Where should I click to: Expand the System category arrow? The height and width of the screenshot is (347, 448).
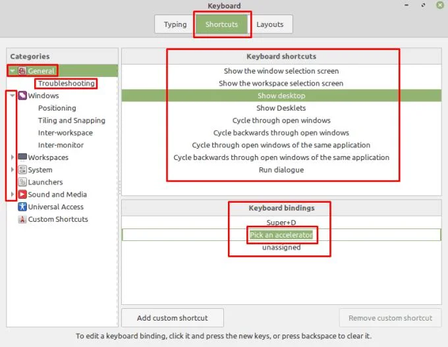coord(13,170)
